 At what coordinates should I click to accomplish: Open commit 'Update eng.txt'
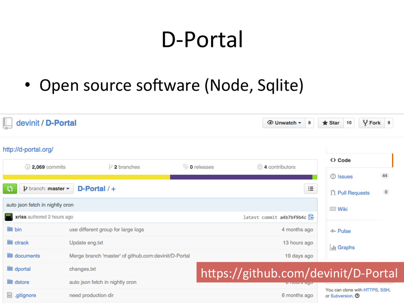click(x=86, y=243)
